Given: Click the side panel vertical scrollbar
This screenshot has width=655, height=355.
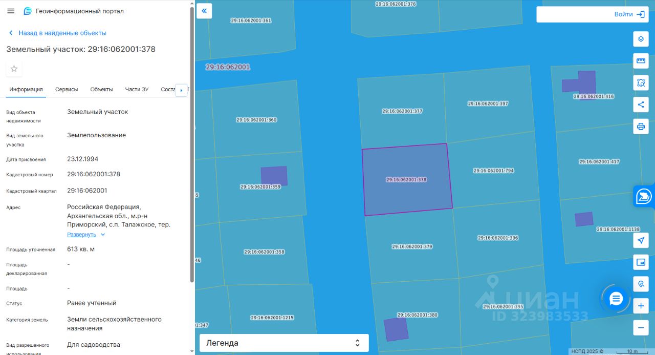Looking at the screenshot, I should point(192,143).
